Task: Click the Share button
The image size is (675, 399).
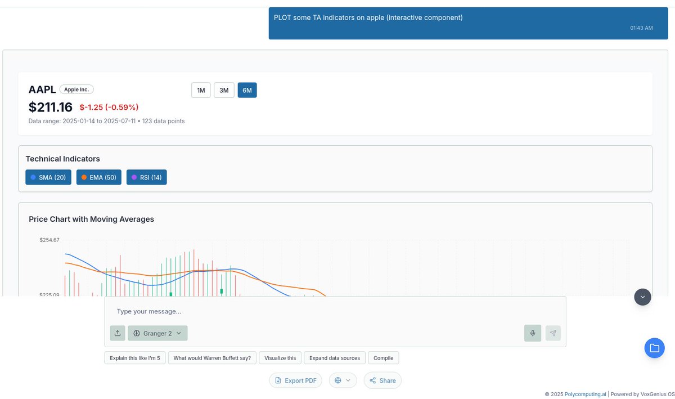Action: coord(382,380)
